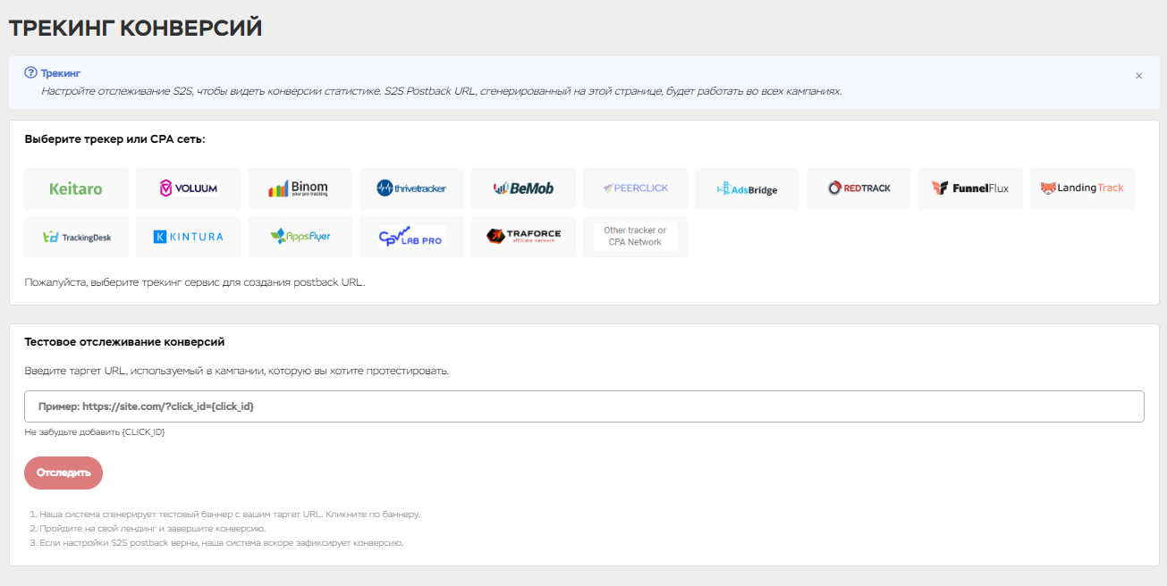Click the Введите таргет URL instruction text
Screen dimensions: 1167x586
click(236, 371)
